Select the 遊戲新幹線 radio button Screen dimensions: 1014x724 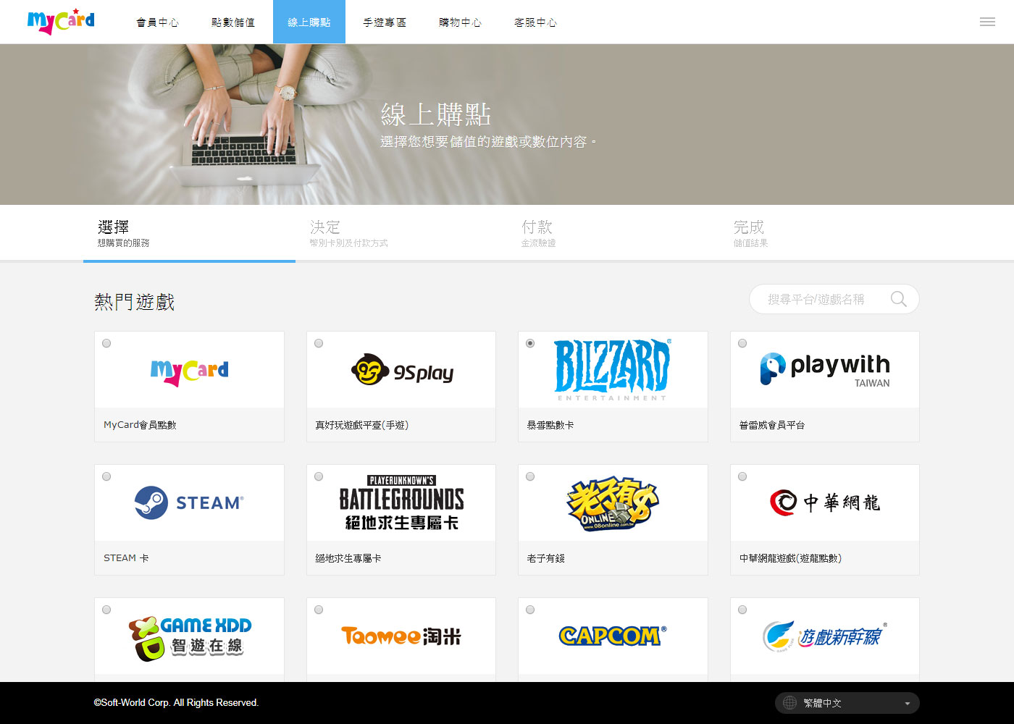(x=742, y=610)
